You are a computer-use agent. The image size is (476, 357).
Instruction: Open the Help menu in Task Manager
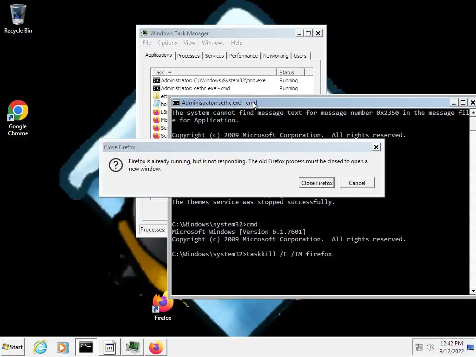tap(237, 43)
